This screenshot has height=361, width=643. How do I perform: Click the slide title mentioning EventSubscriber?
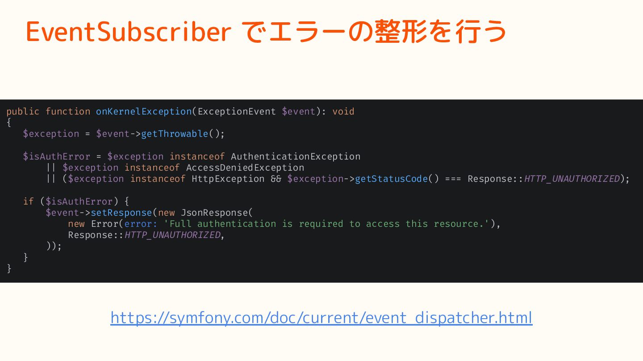coord(266,32)
